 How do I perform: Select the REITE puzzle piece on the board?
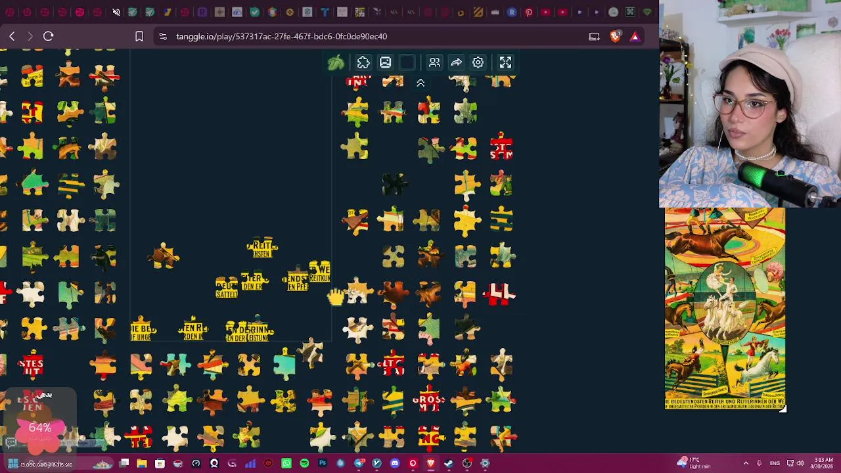tap(262, 248)
